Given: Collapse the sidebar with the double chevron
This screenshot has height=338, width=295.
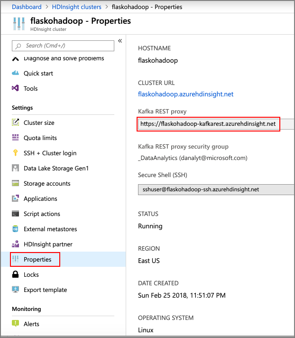Looking at the screenshot, I should point(120,41).
